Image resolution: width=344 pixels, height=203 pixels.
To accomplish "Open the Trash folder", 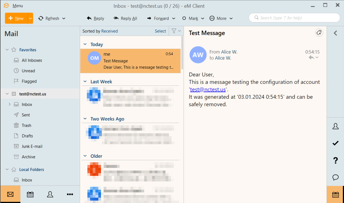I will pyautogui.click(x=26, y=125).
